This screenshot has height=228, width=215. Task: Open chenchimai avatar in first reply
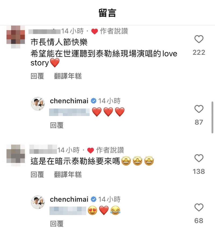[38, 104]
